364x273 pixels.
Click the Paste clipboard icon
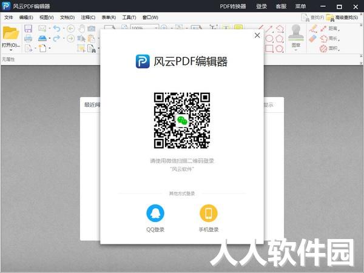[x=91, y=38]
